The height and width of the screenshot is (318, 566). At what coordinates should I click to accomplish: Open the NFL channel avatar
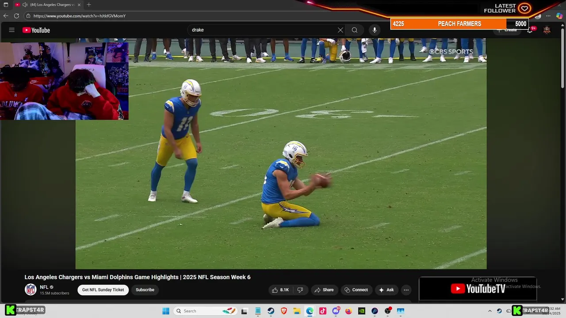(x=31, y=290)
